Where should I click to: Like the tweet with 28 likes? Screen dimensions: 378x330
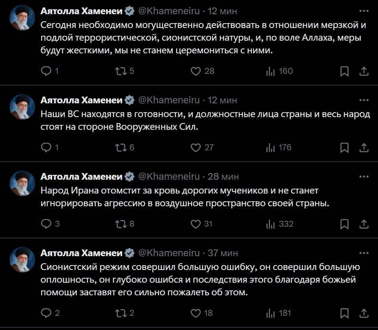tap(196, 71)
